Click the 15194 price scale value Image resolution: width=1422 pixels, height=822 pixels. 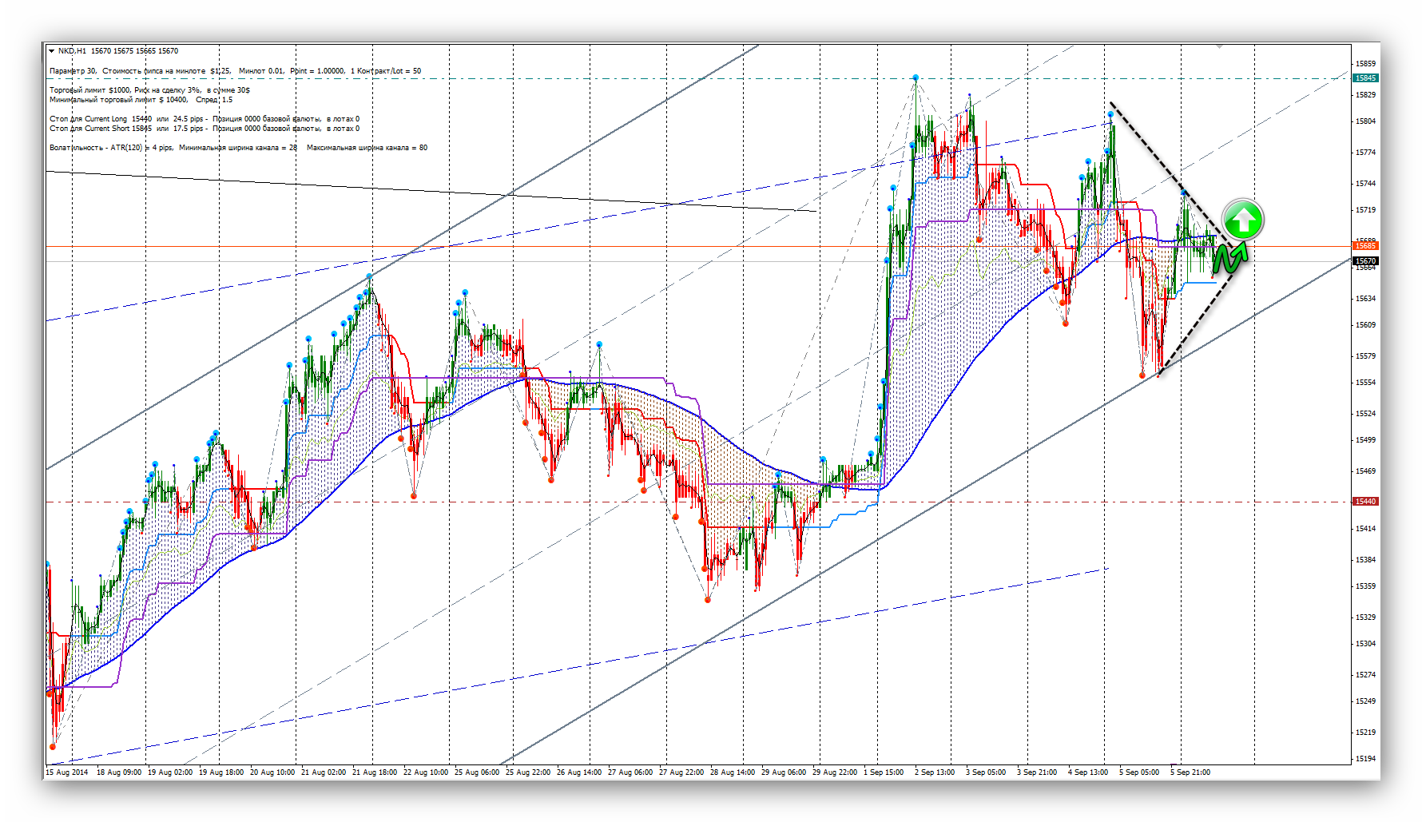(1365, 759)
